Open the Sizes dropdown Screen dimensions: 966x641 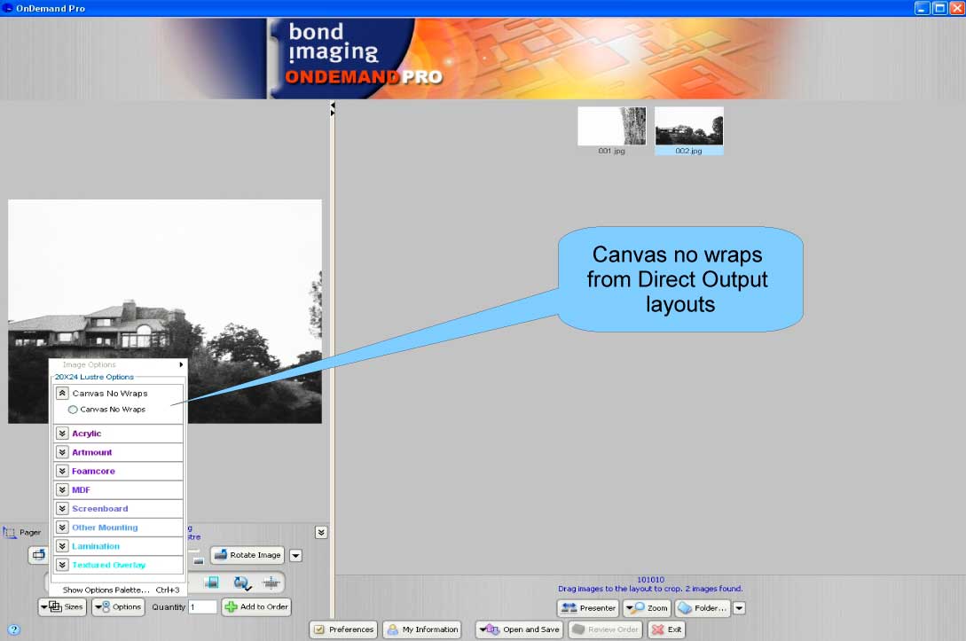tap(62, 607)
